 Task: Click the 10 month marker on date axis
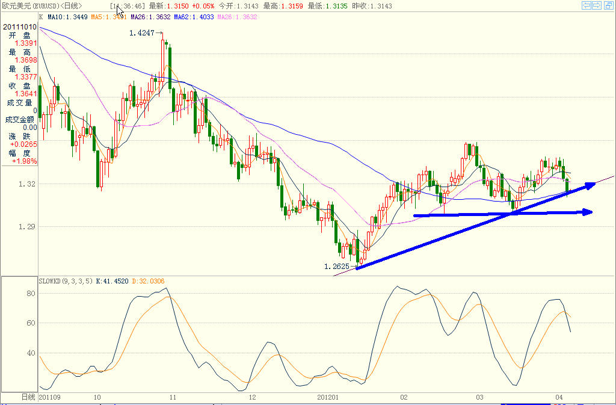pos(97,397)
